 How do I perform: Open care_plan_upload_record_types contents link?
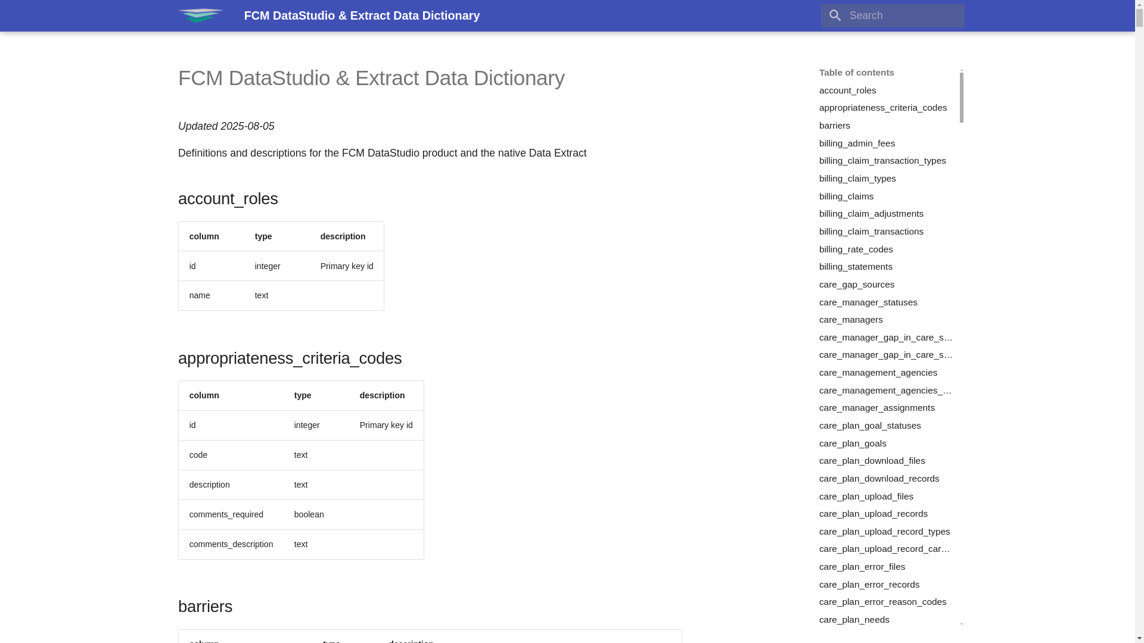click(x=884, y=532)
